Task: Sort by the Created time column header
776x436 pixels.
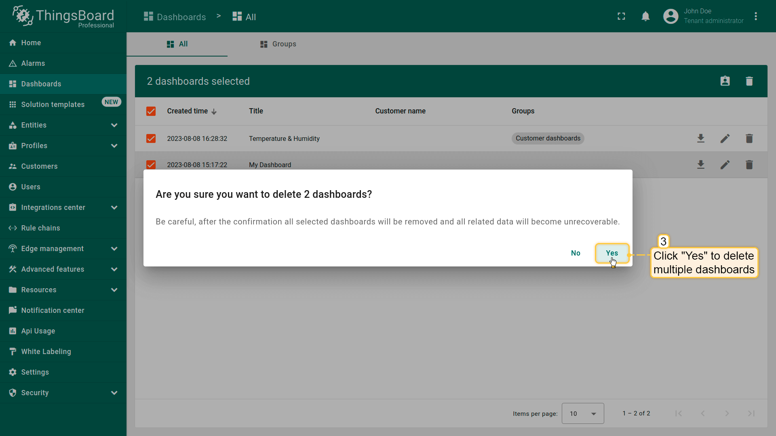Action: pos(188,111)
